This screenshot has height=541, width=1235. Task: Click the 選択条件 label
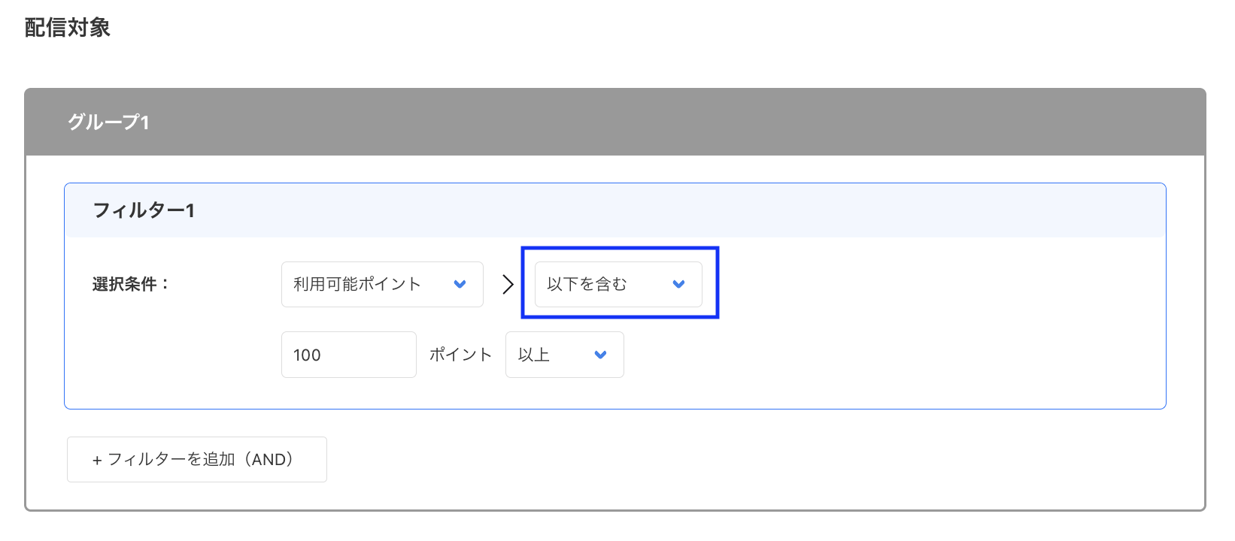tap(129, 284)
